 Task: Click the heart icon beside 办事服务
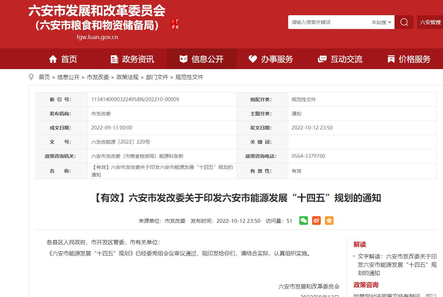(252, 59)
